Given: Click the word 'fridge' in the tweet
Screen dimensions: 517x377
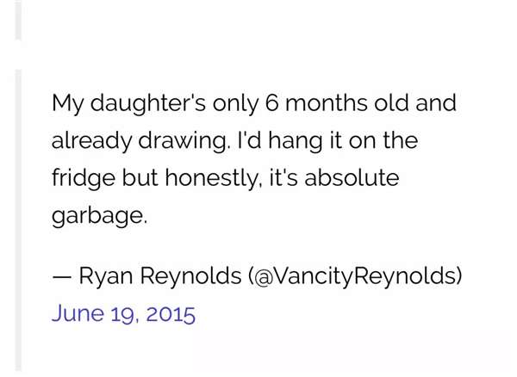Looking at the screenshot, I should [84, 178].
